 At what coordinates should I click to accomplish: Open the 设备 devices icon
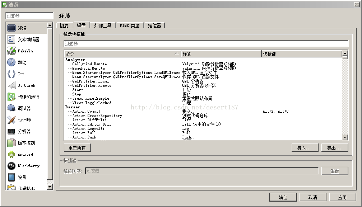point(11,177)
